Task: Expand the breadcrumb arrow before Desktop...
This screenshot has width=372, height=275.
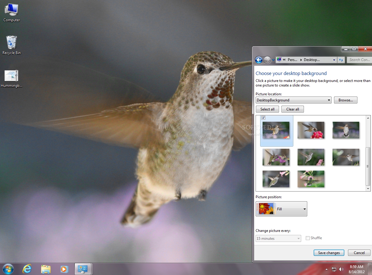Action: (301, 60)
